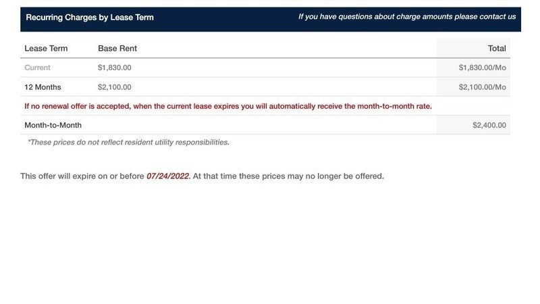Click the red expiry date 07/24/2022
This screenshot has width=540, height=304.
(168, 176)
